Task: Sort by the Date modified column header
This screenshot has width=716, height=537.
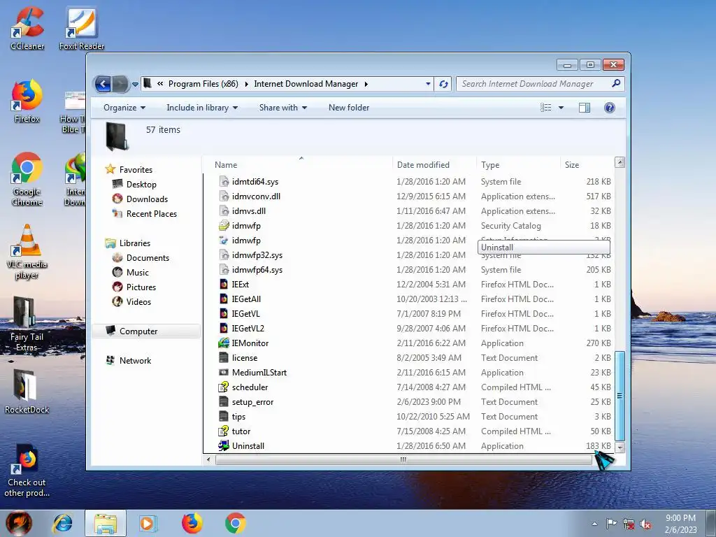Action: pyautogui.click(x=423, y=165)
